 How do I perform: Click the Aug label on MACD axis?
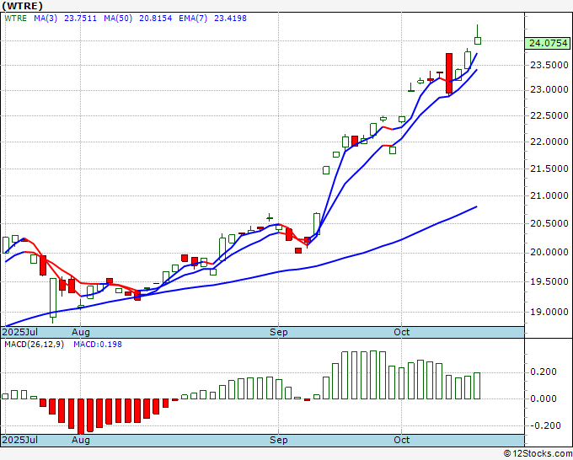[x=81, y=440]
